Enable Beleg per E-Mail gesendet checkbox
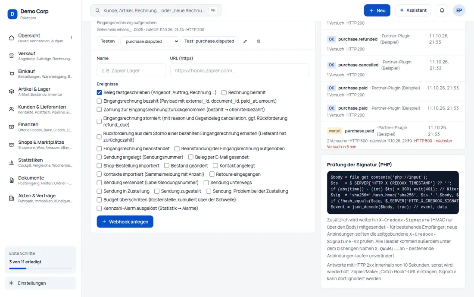 tap(191, 157)
